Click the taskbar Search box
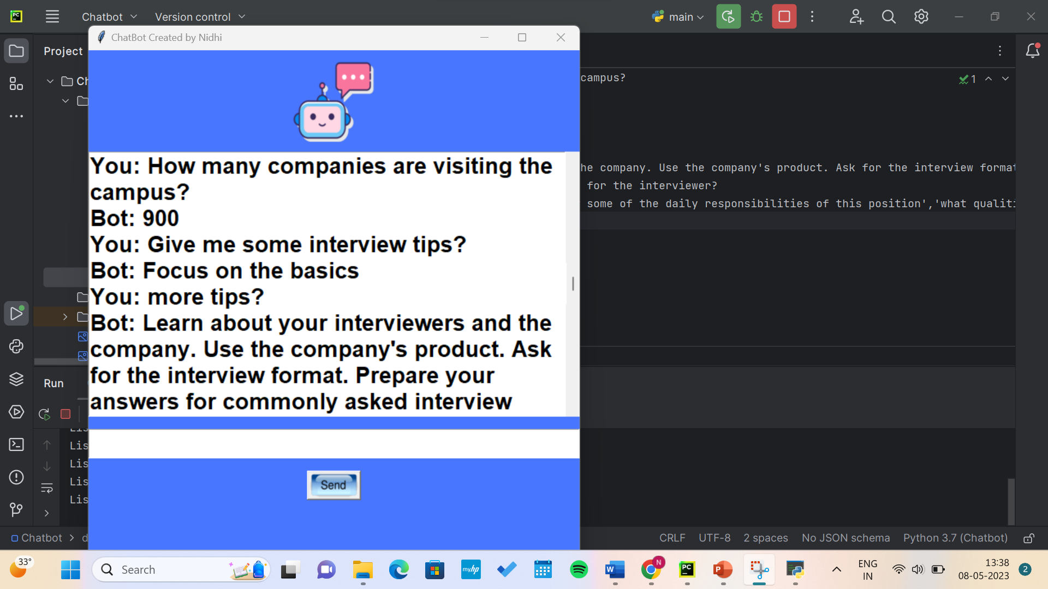This screenshot has width=1048, height=589. pyautogui.click(x=181, y=570)
